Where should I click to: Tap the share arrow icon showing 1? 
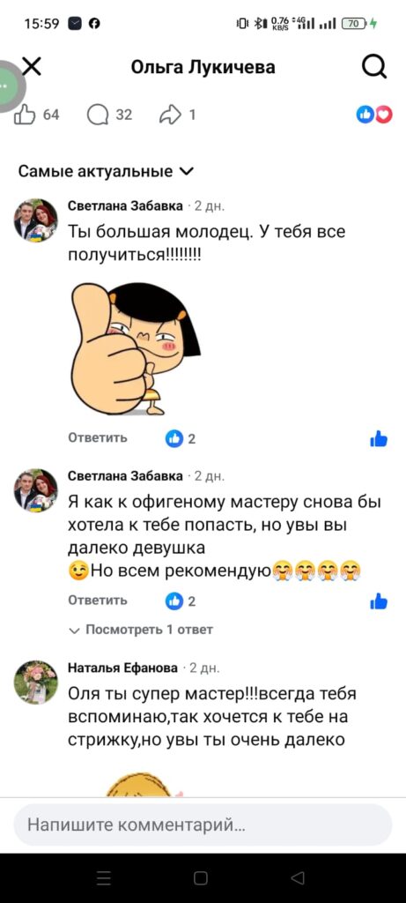tap(170, 115)
